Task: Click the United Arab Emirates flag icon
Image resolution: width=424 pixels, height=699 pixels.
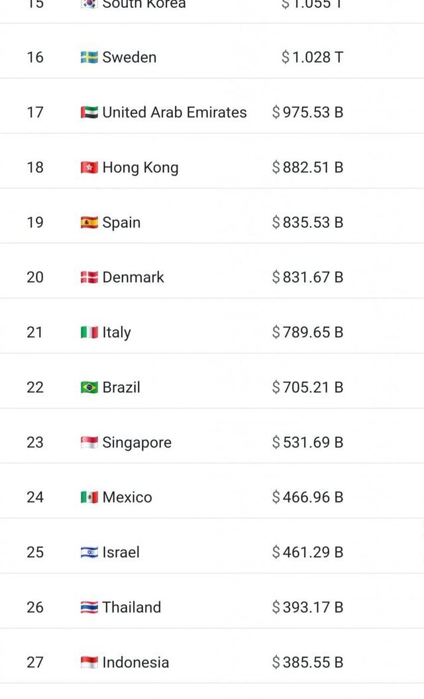Action: (89, 113)
